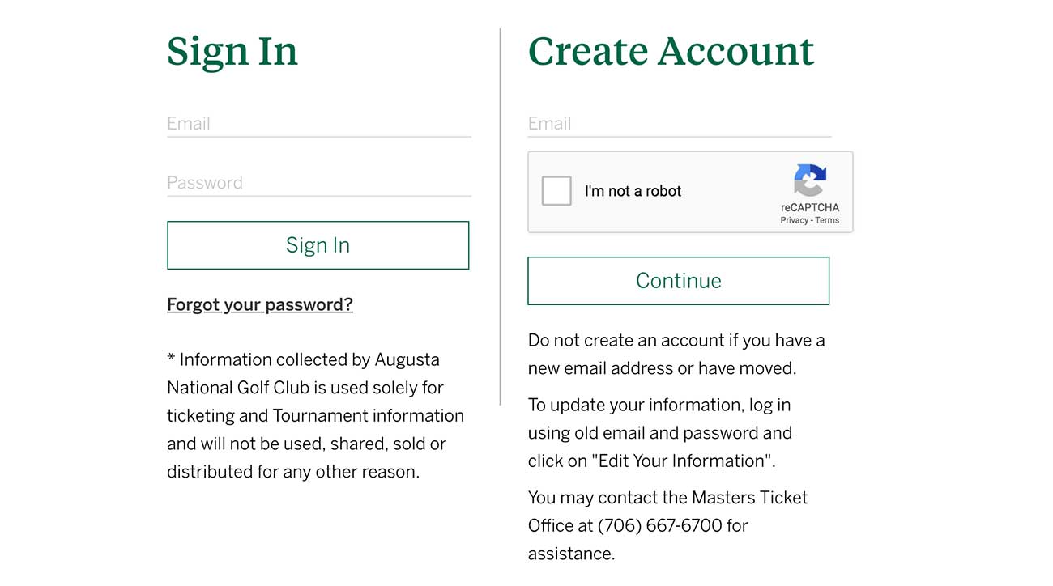Click the reCAPTCHA logo icon

click(x=809, y=180)
